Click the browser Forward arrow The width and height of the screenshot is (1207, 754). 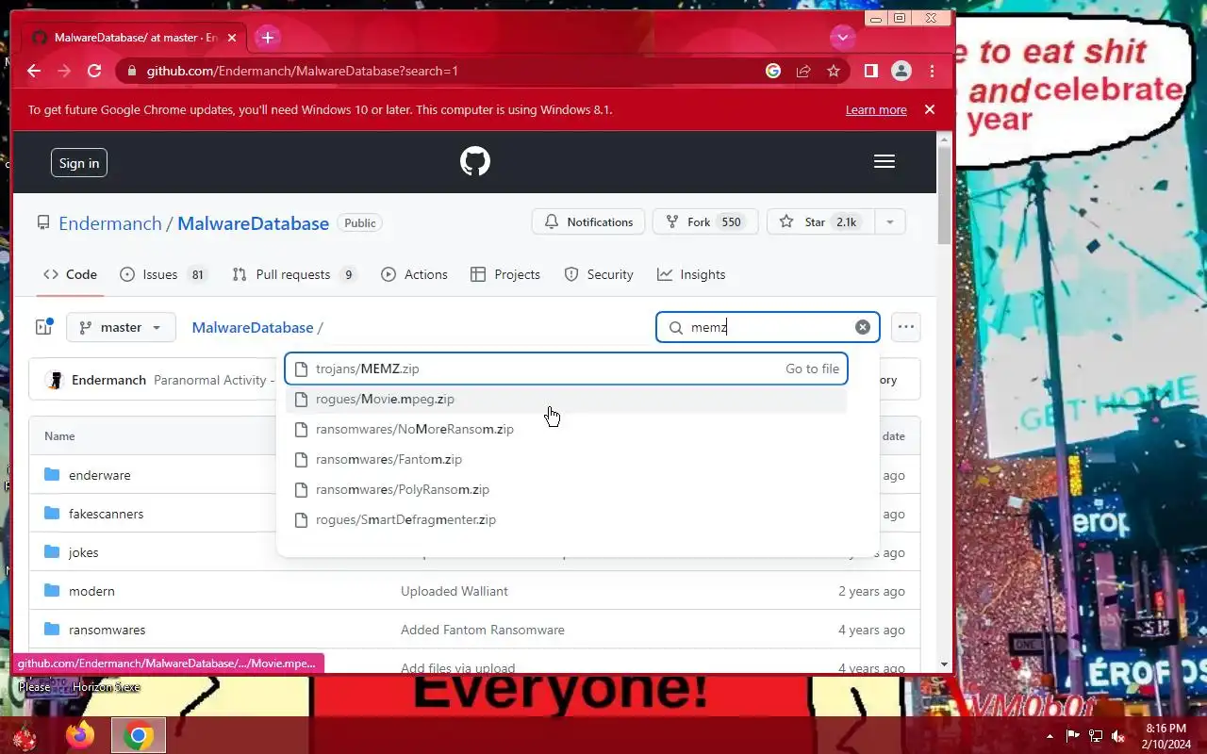click(x=64, y=71)
